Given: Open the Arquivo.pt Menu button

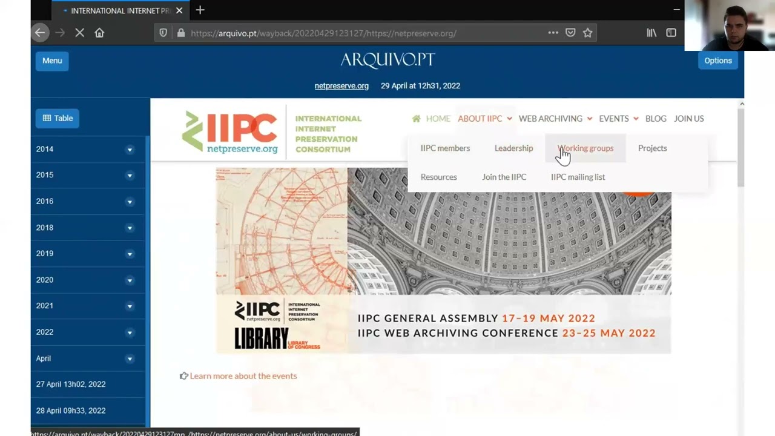Looking at the screenshot, I should click(x=52, y=61).
